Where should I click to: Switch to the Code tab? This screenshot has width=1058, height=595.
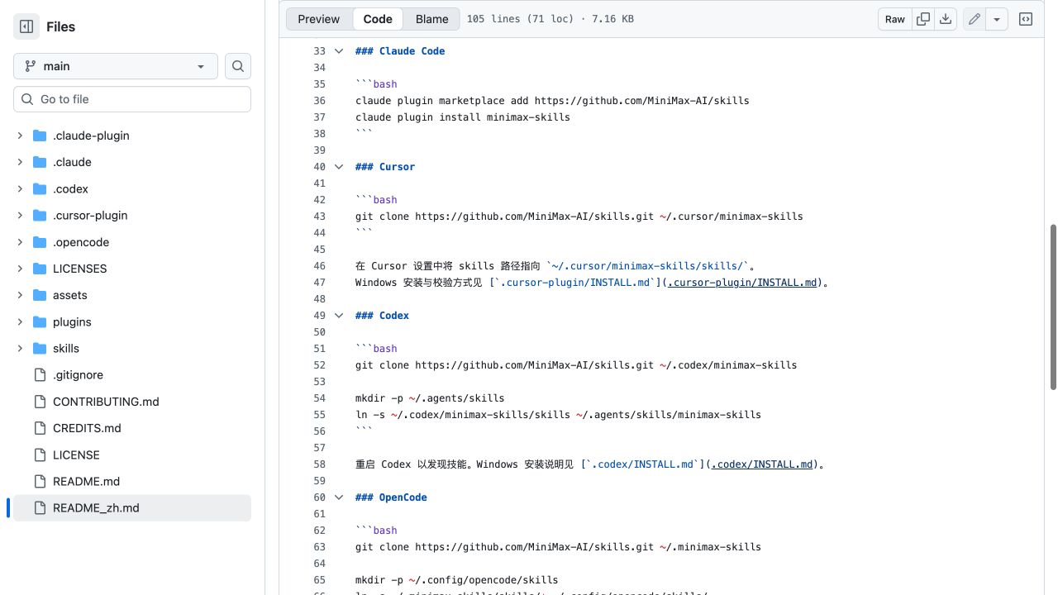[x=378, y=19]
